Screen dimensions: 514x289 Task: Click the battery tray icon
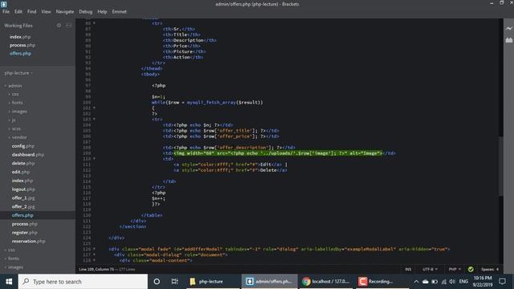[434, 282]
